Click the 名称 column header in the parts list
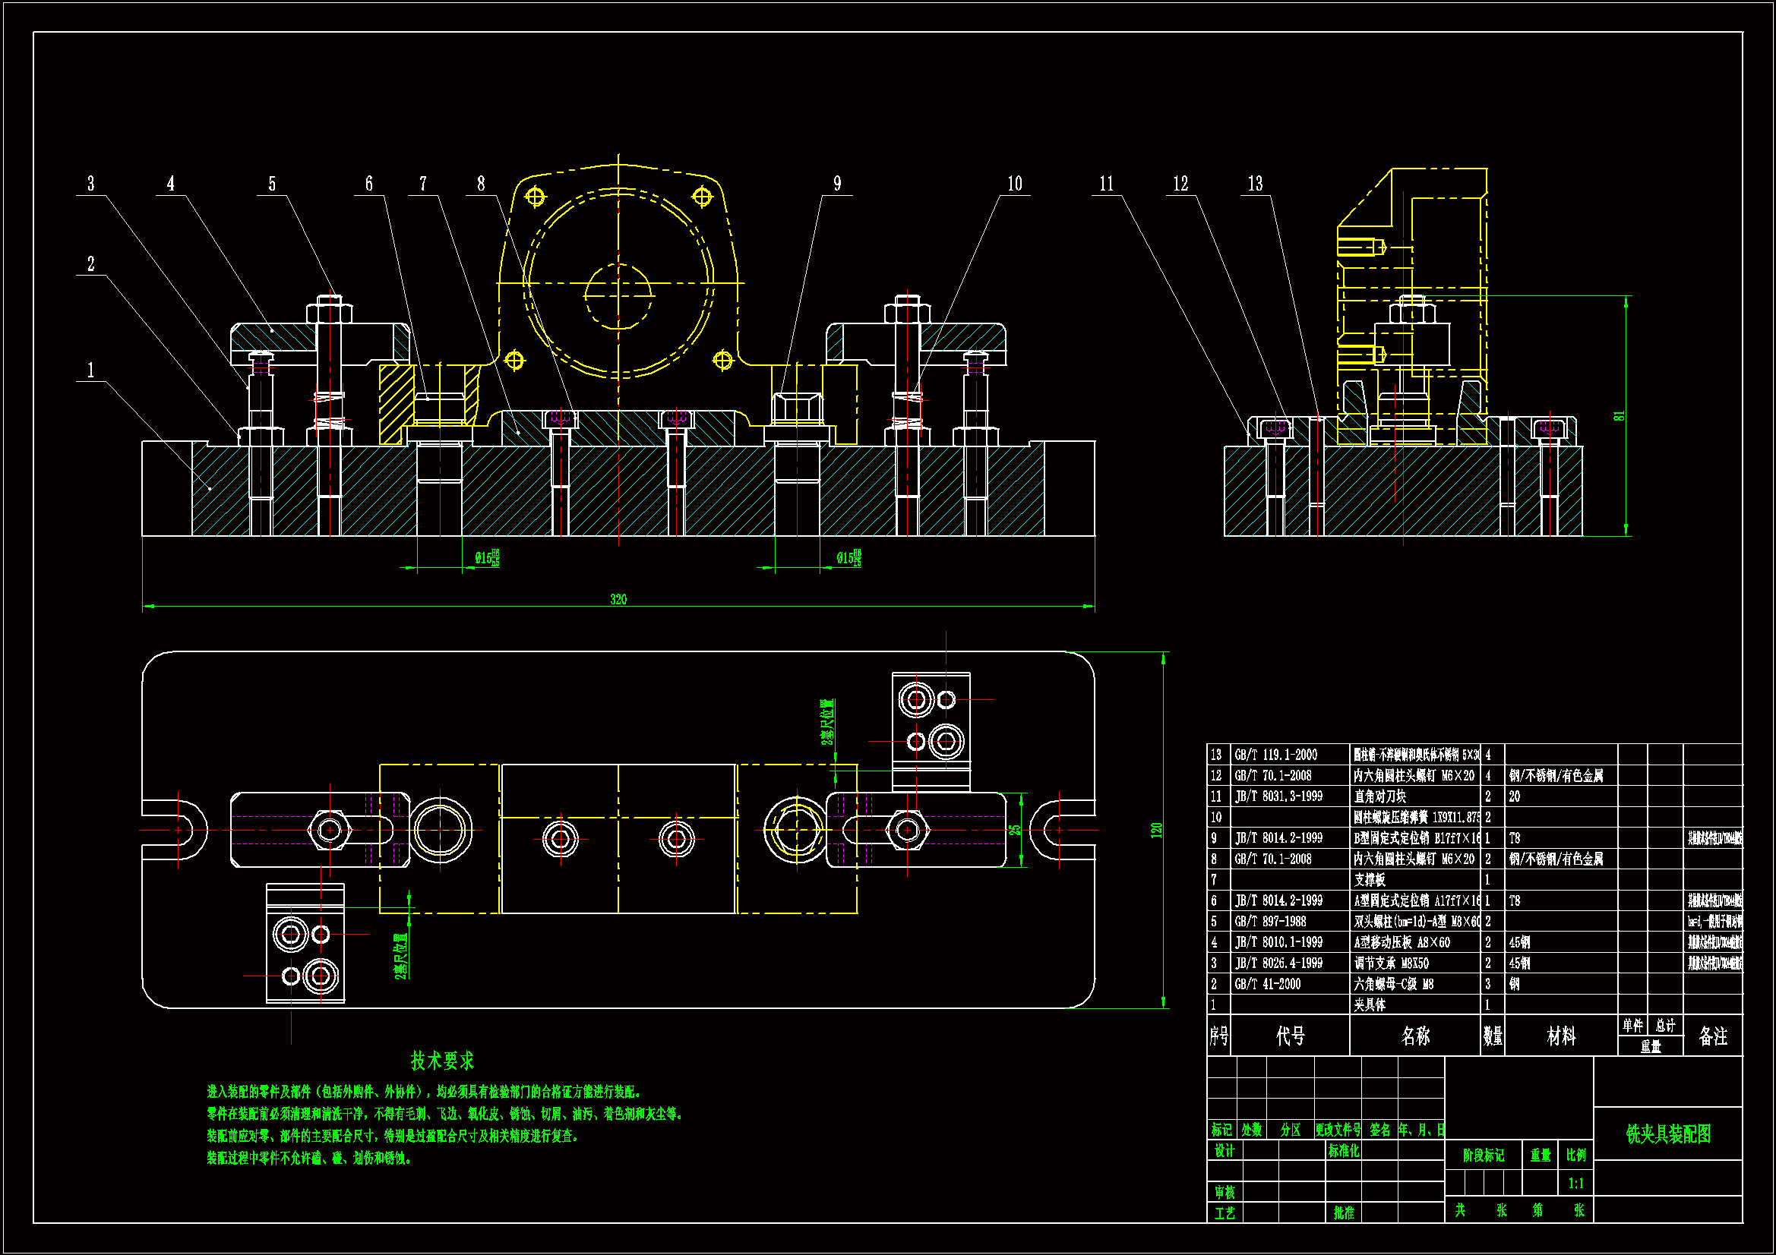This screenshot has height=1255, width=1776. tap(1414, 1036)
